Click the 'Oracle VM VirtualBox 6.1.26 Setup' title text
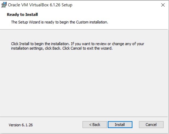The image size is (169, 134). pos(40,5)
